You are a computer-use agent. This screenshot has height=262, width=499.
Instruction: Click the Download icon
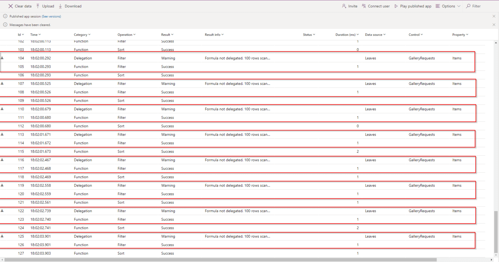(x=60, y=6)
